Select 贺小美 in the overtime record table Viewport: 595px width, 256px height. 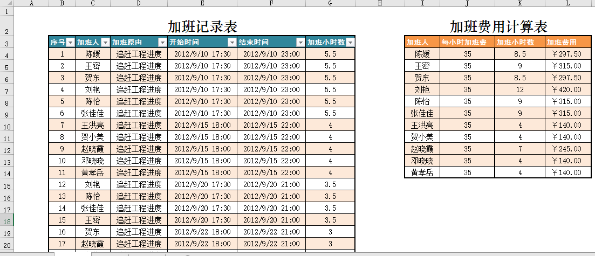(x=93, y=137)
